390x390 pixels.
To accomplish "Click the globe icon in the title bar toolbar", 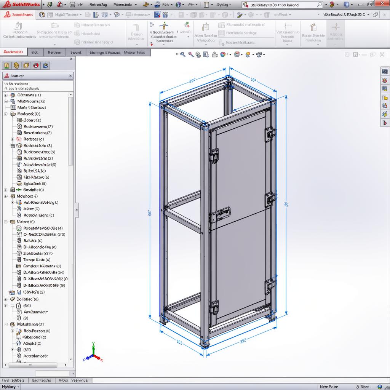I will click(x=178, y=5).
